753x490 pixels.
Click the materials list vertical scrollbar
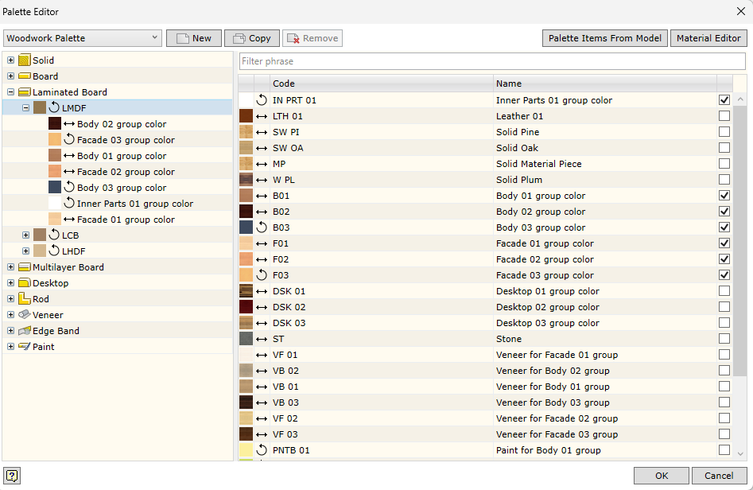coord(740,240)
